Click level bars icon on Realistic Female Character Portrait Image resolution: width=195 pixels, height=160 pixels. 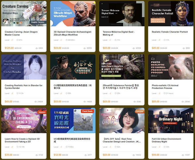[x=159, y=40]
